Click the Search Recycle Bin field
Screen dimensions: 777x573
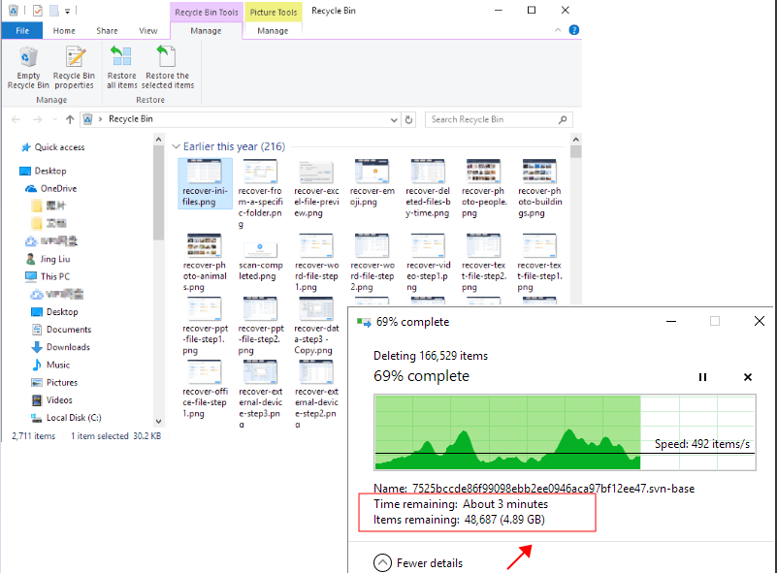pyautogui.click(x=493, y=119)
